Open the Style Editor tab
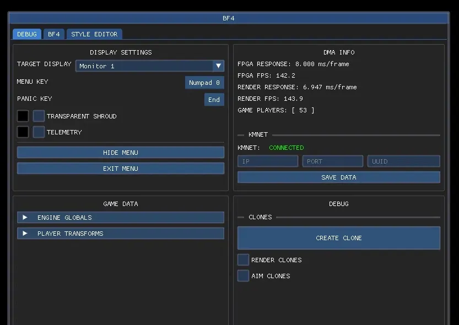Screen dimensions: 459x325 pyautogui.click(x=94, y=34)
